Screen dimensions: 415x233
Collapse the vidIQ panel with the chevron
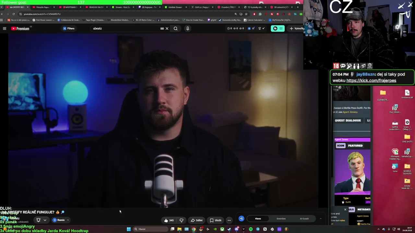click(x=321, y=219)
